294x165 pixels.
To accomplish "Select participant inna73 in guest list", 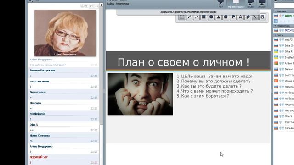I will pos(284,40).
